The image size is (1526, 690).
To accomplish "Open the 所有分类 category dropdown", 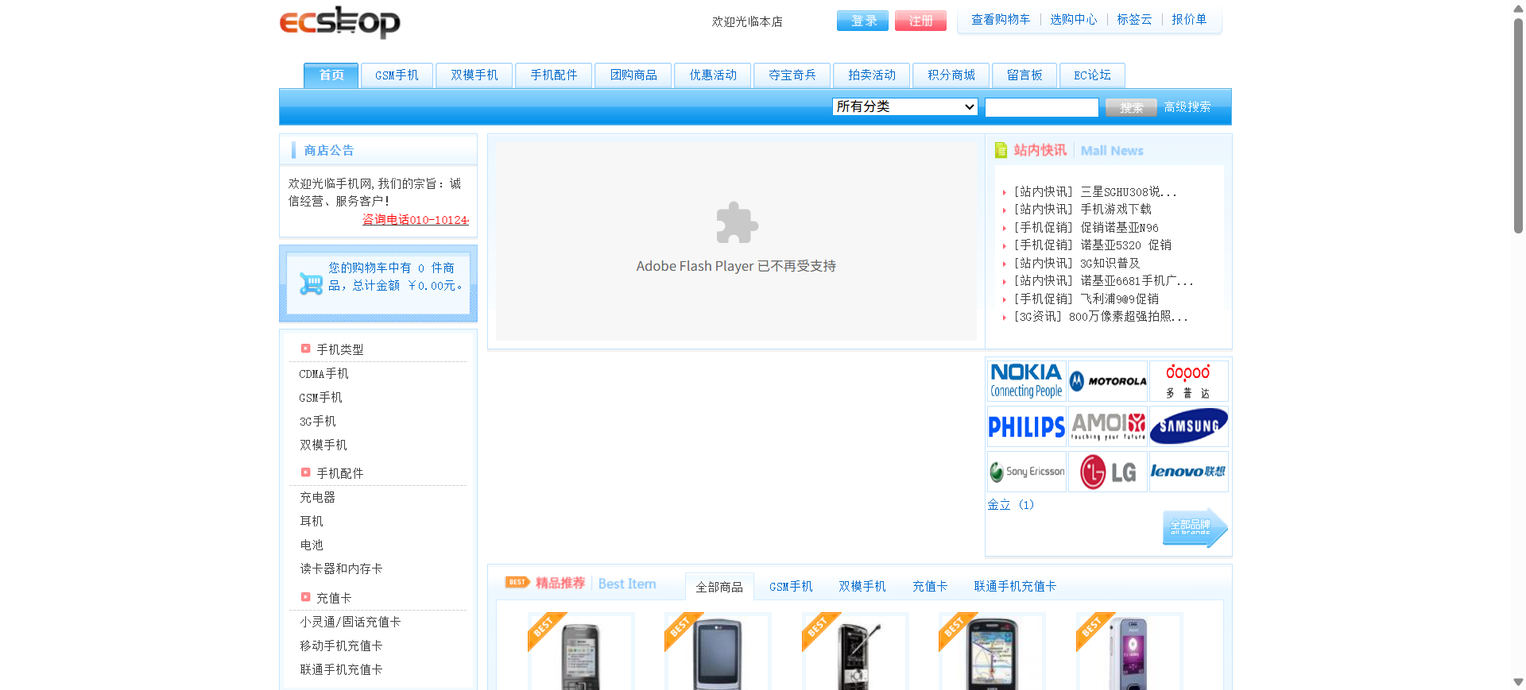I will pyautogui.click(x=904, y=106).
